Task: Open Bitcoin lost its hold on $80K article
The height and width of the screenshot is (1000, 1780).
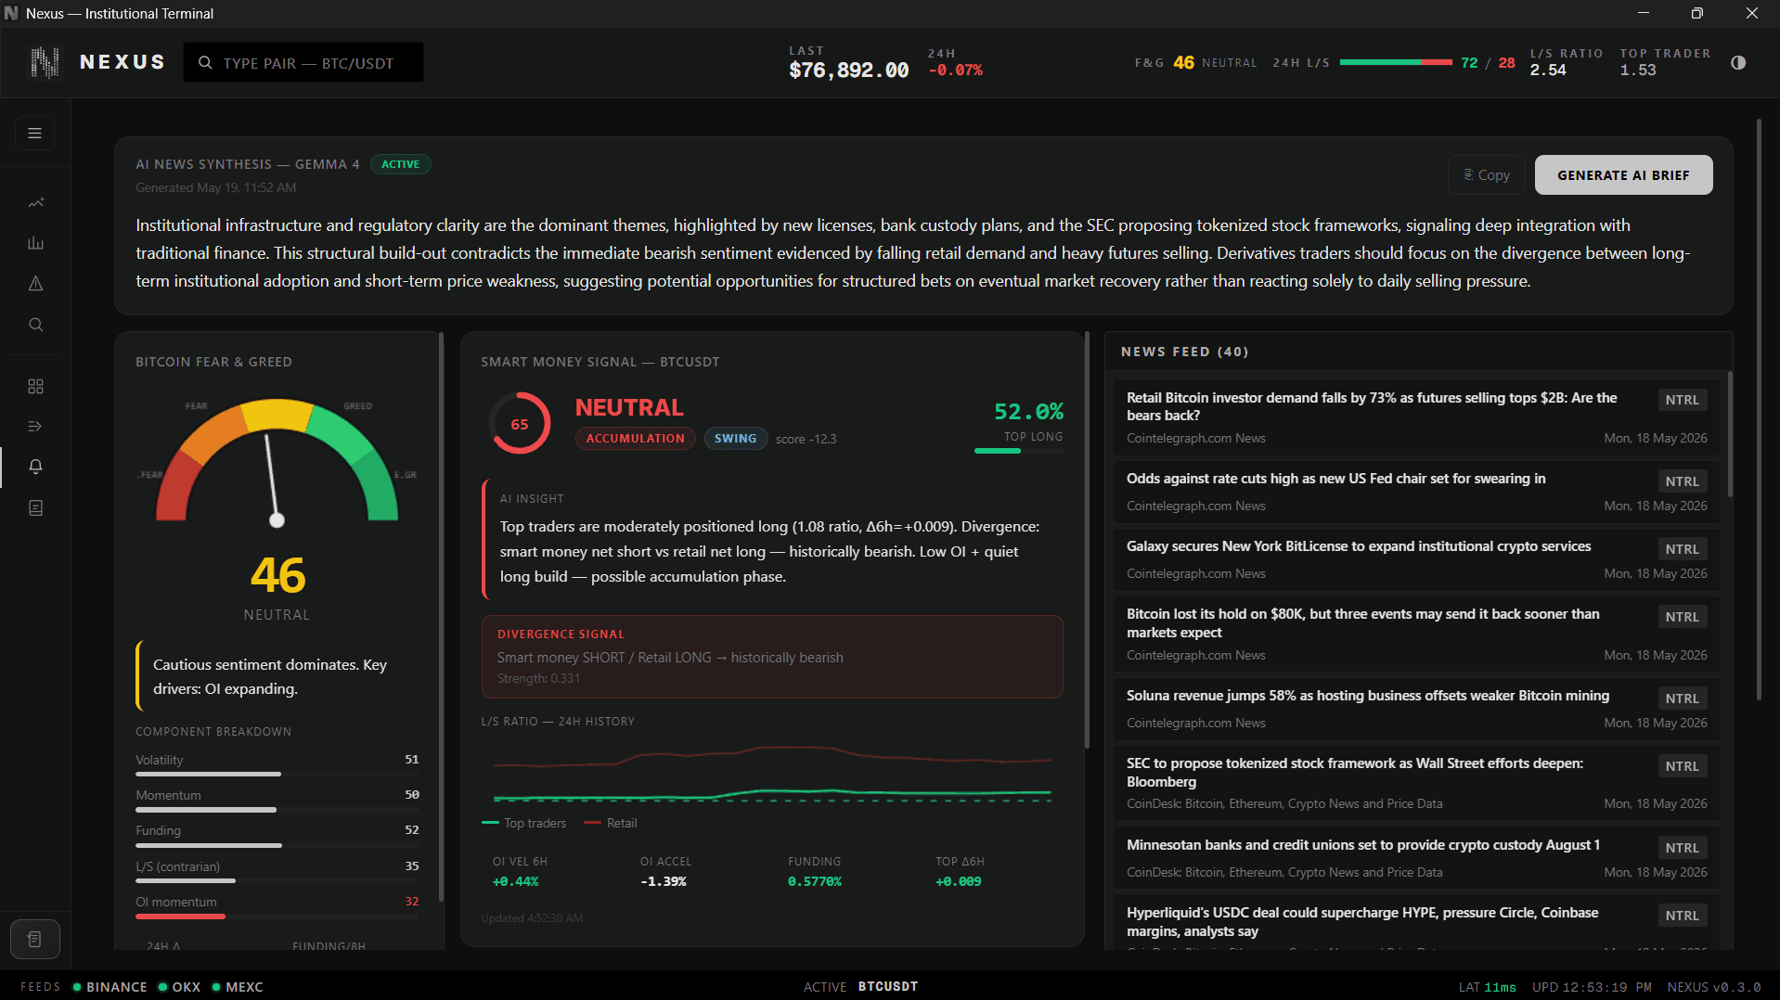Action: click(1416, 634)
